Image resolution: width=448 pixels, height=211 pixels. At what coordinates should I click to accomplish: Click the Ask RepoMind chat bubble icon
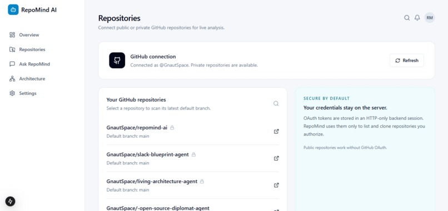[12, 64]
